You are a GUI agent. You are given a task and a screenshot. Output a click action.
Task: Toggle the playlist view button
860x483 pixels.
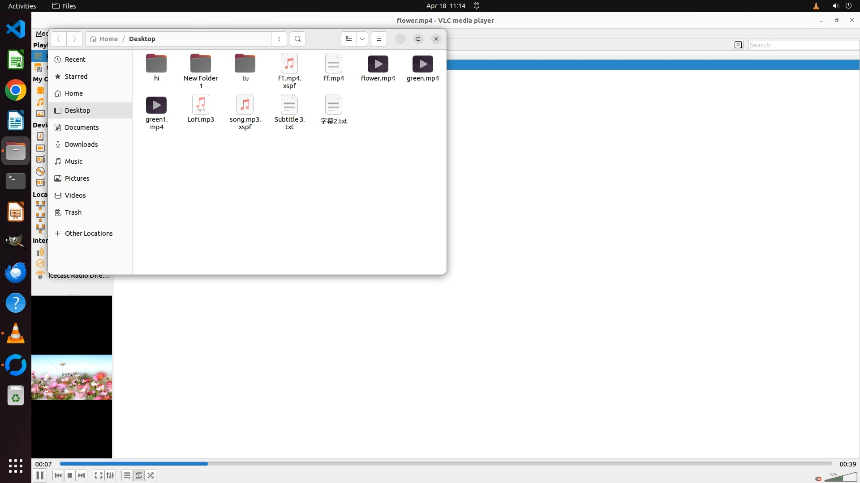click(127, 475)
